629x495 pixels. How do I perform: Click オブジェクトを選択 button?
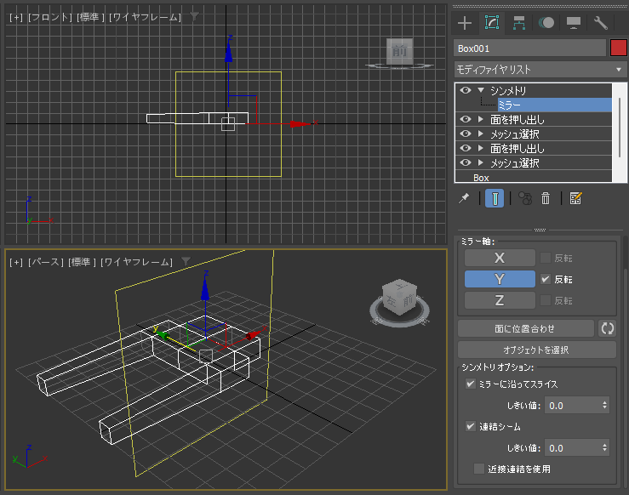click(537, 350)
